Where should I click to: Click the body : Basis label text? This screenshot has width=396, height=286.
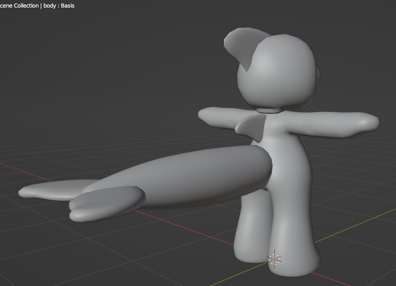tap(59, 6)
